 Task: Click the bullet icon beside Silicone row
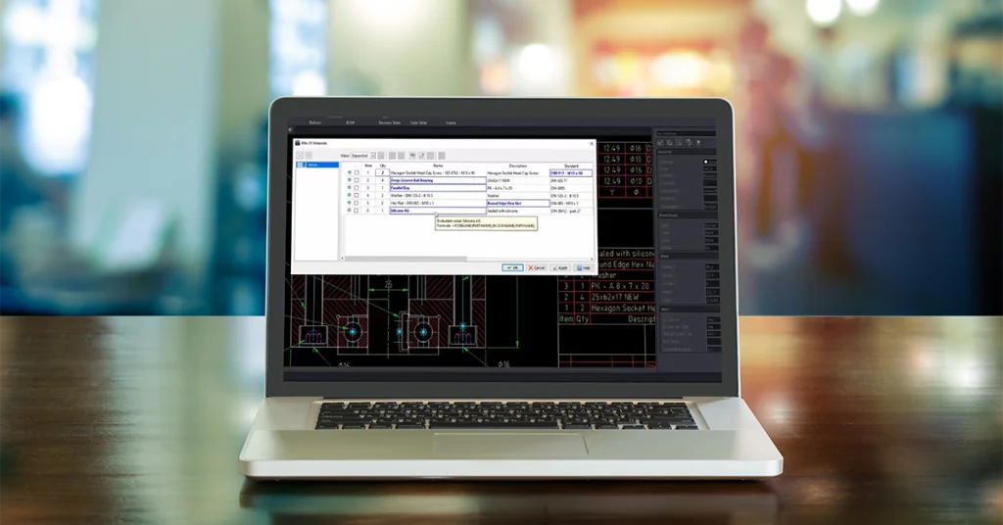[349, 211]
